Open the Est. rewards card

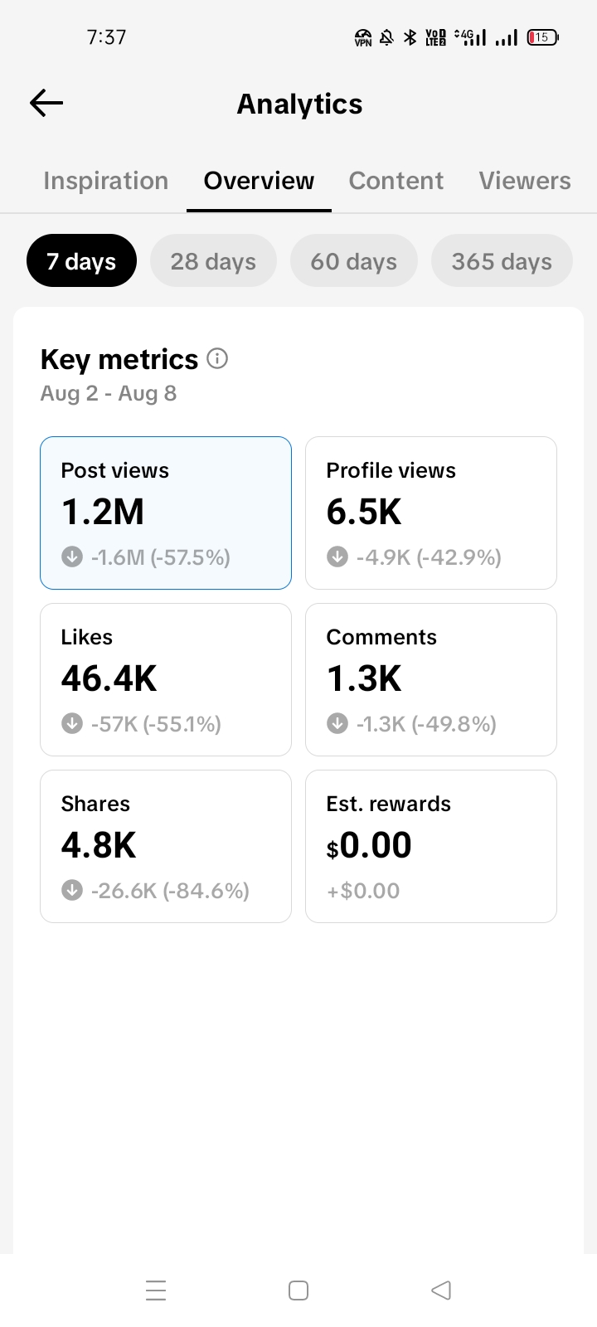[x=431, y=846]
